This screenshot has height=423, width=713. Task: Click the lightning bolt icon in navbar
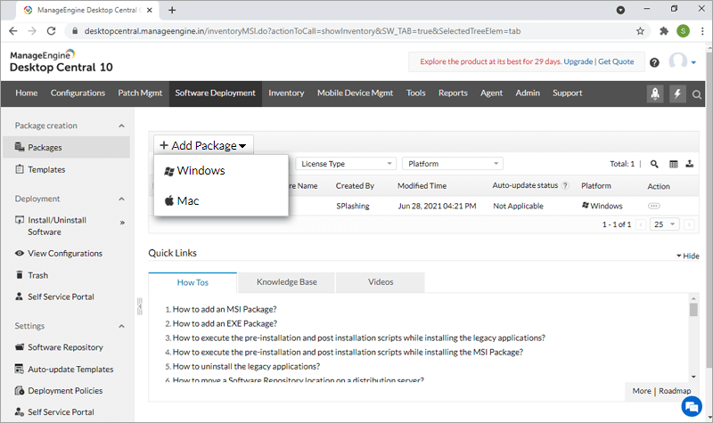(x=677, y=94)
